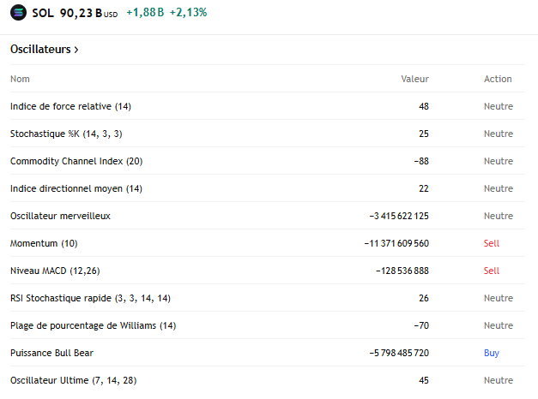This screenshot has width=538, height=399.
Task: Click Oscillateur Ultime (7, 14, 28) label
Action: [74, 380]
